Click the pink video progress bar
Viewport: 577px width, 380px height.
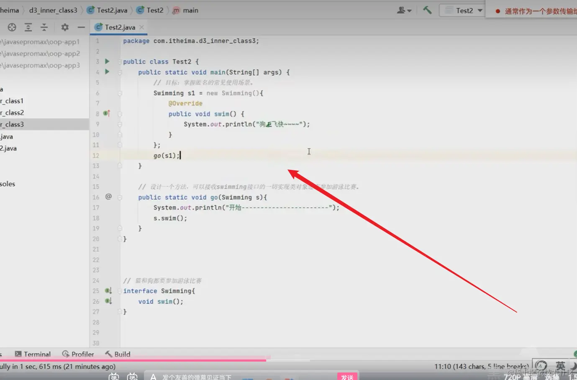[x=133, y=359]
